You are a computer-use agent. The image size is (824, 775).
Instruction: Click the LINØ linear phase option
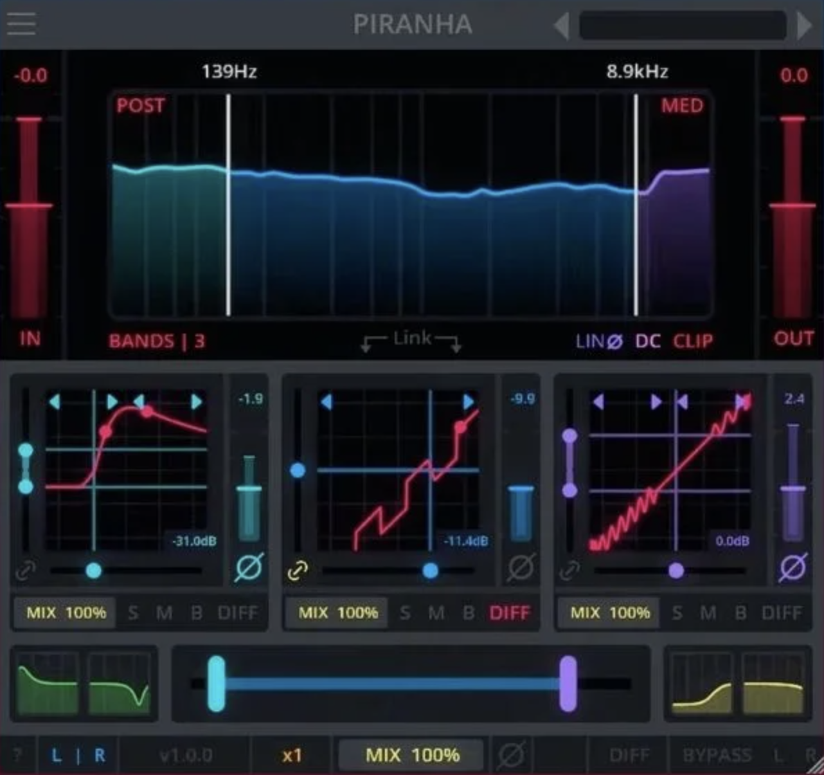tap(599, 341)
